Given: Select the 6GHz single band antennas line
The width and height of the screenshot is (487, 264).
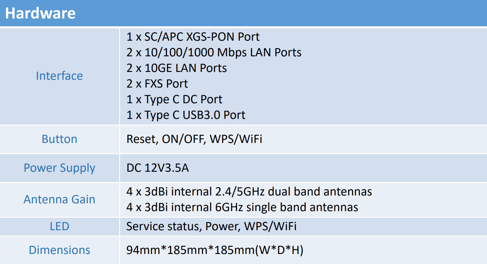Looking at the screenshot, I should point(242,207).
